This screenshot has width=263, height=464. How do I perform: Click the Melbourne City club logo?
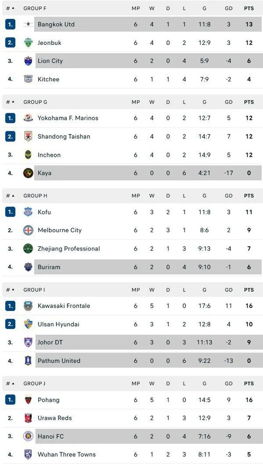tap(28, 230)
